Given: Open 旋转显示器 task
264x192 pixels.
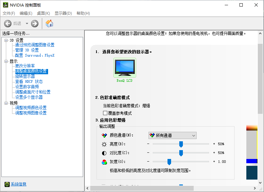Looking at the screenshot, I should tap(25, 77).
